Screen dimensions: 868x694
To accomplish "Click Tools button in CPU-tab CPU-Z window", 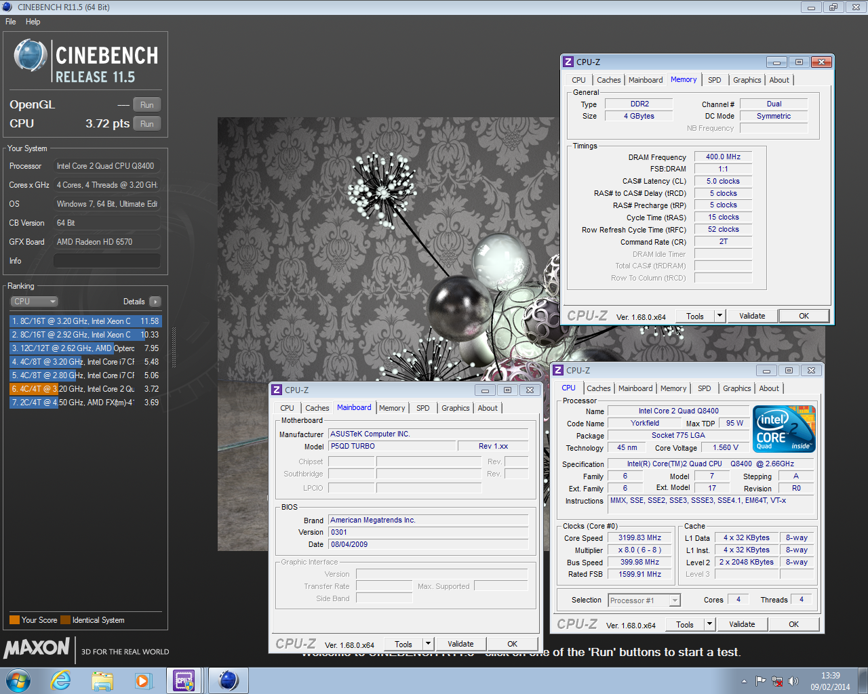I will [685, 624].
